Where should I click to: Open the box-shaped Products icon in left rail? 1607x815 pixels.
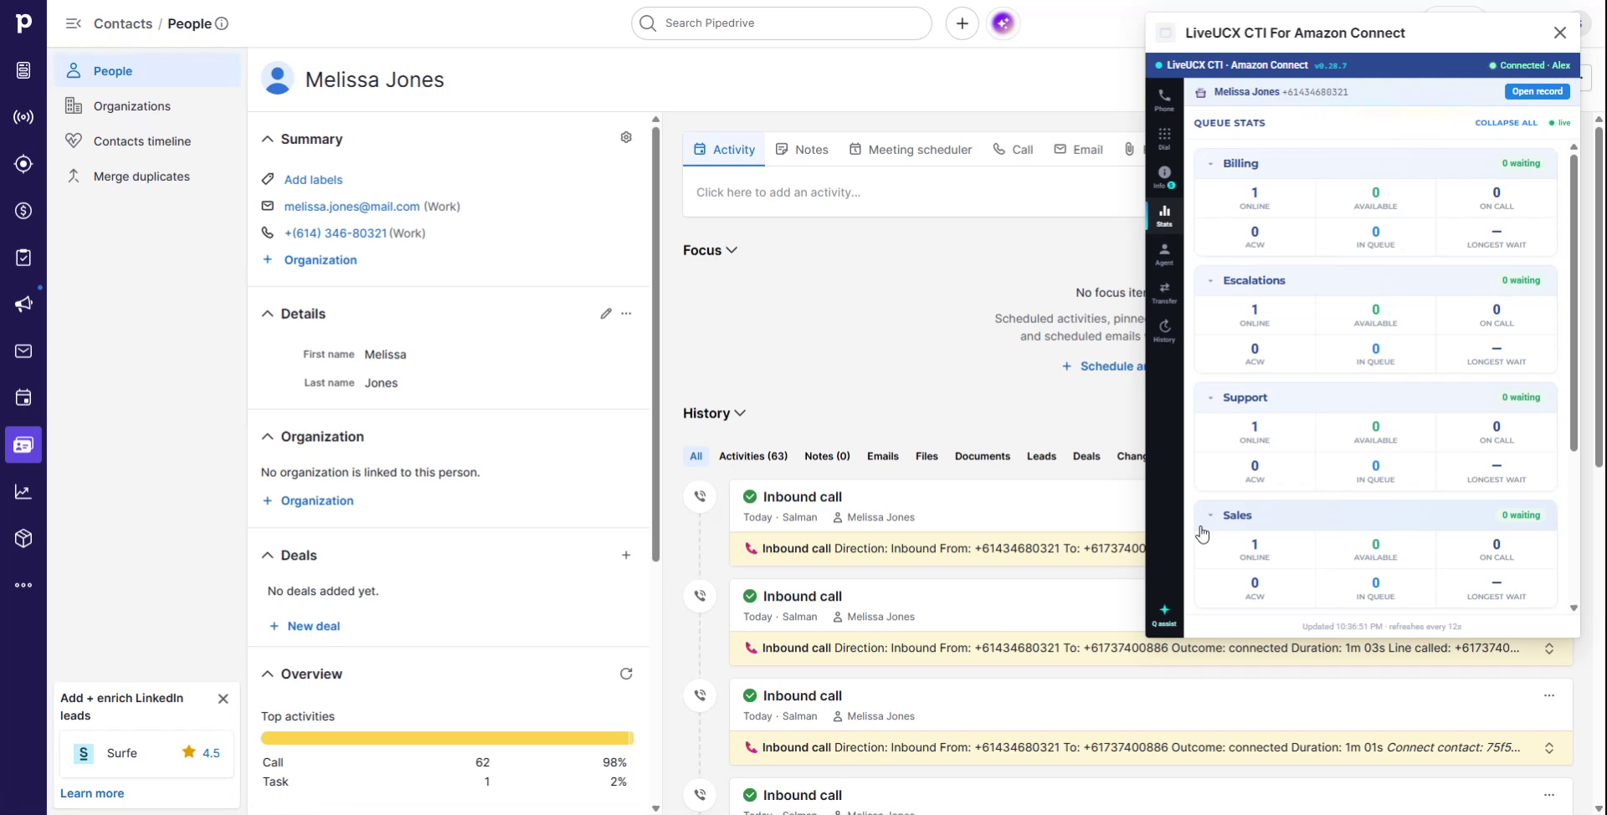[x=23, y=538]
